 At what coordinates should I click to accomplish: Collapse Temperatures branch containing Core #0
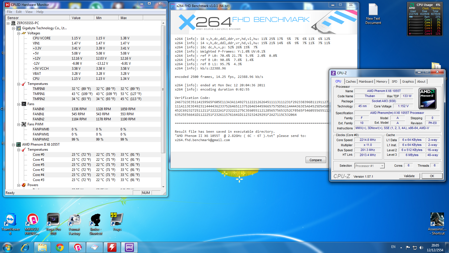click(x=19, y=150)
